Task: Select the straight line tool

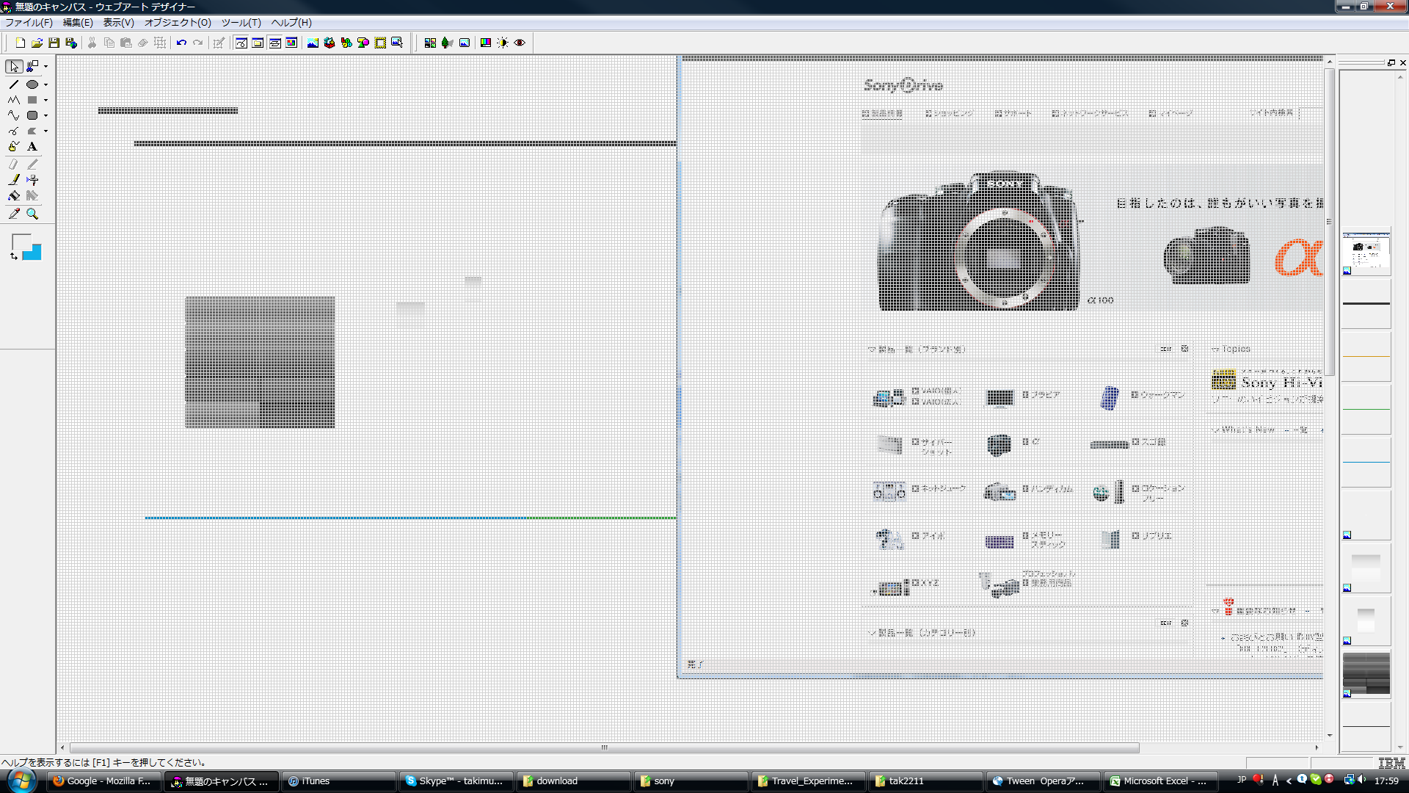Action: tap(14, 84)
